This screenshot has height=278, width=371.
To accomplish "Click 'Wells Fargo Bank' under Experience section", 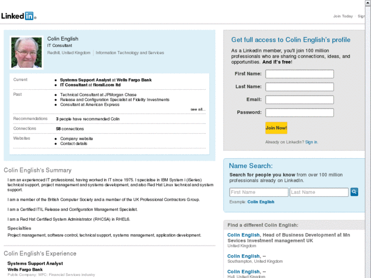I will pyautogui.click(x=25, y=269).
